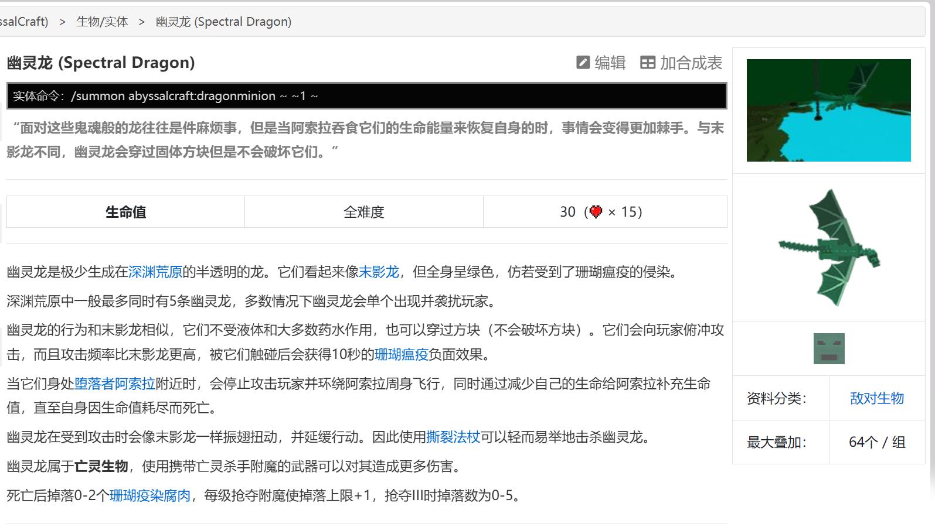Screen dimensions: 935x527
Task: Go to the AbyssalCraft breadcrumb
Action: (23, 22)
